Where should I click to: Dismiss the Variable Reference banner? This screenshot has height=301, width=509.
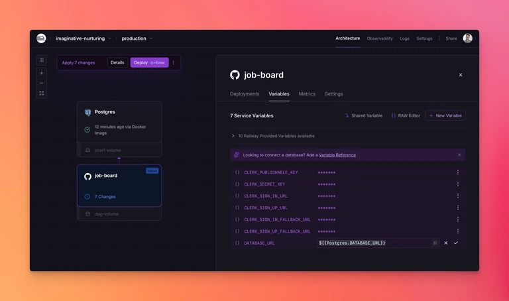[459, 155]
